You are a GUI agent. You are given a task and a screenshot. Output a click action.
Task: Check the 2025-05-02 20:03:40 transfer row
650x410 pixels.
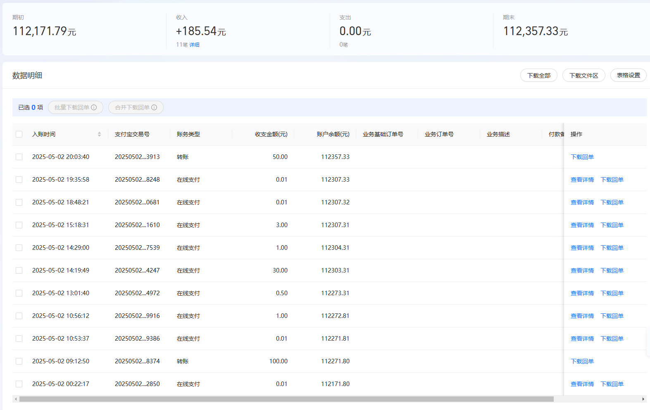19,157
